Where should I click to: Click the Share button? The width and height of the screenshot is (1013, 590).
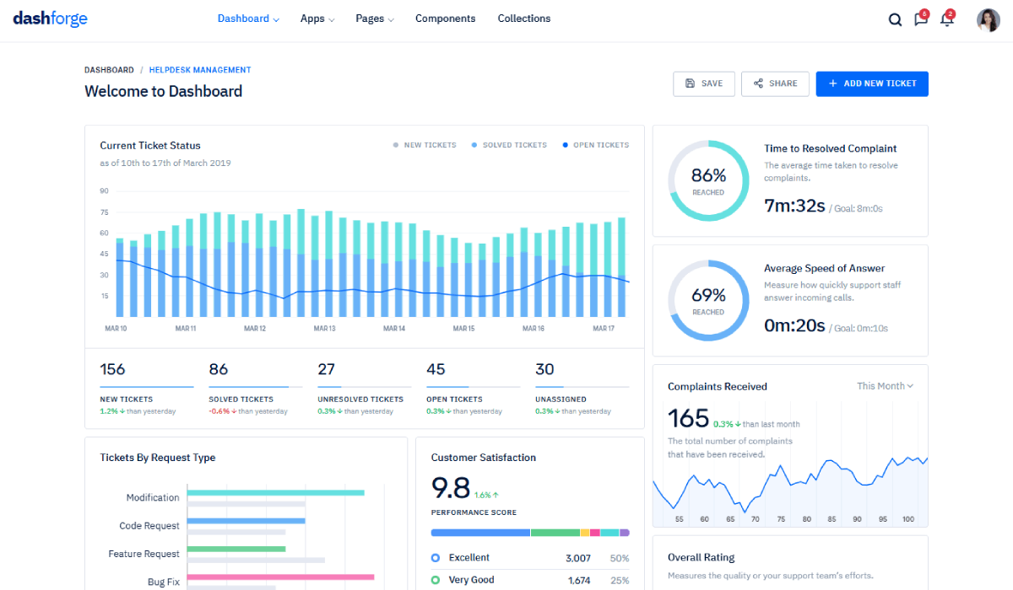775,83
